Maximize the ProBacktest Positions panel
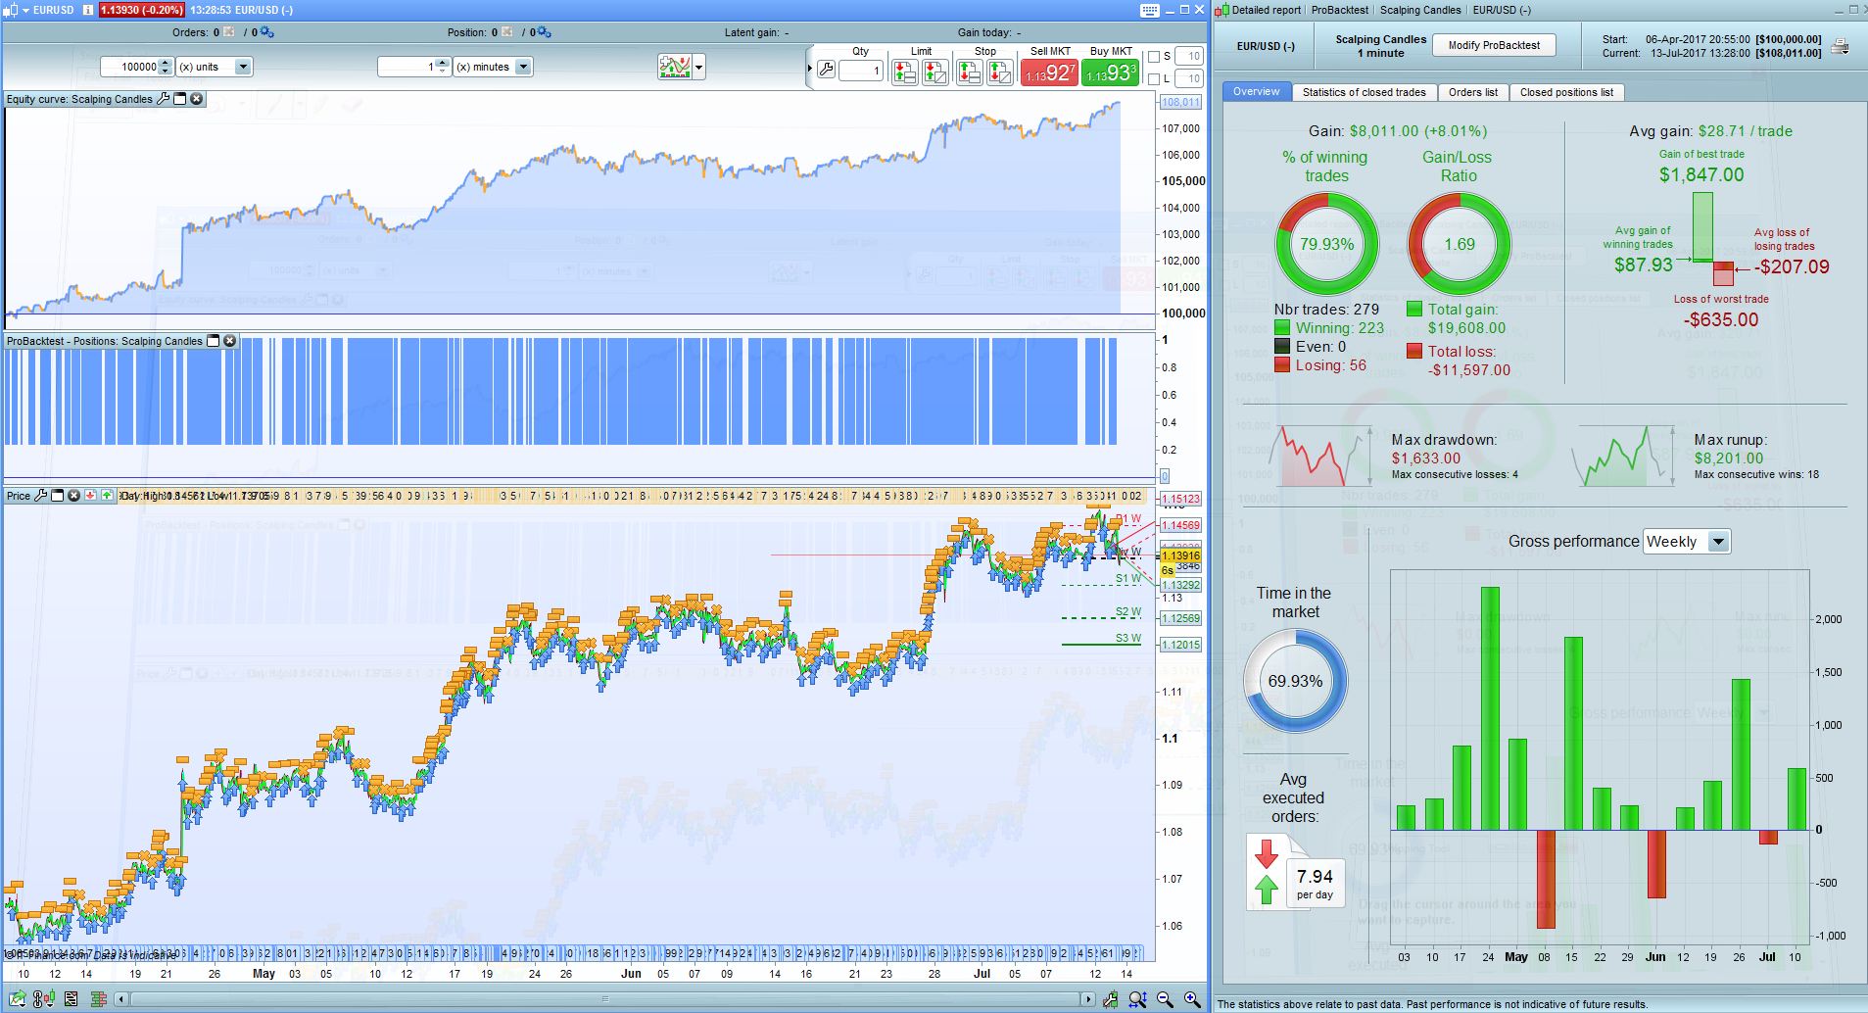Image resolution: width=1868 pixels, height=1013 pixels. 213,341
